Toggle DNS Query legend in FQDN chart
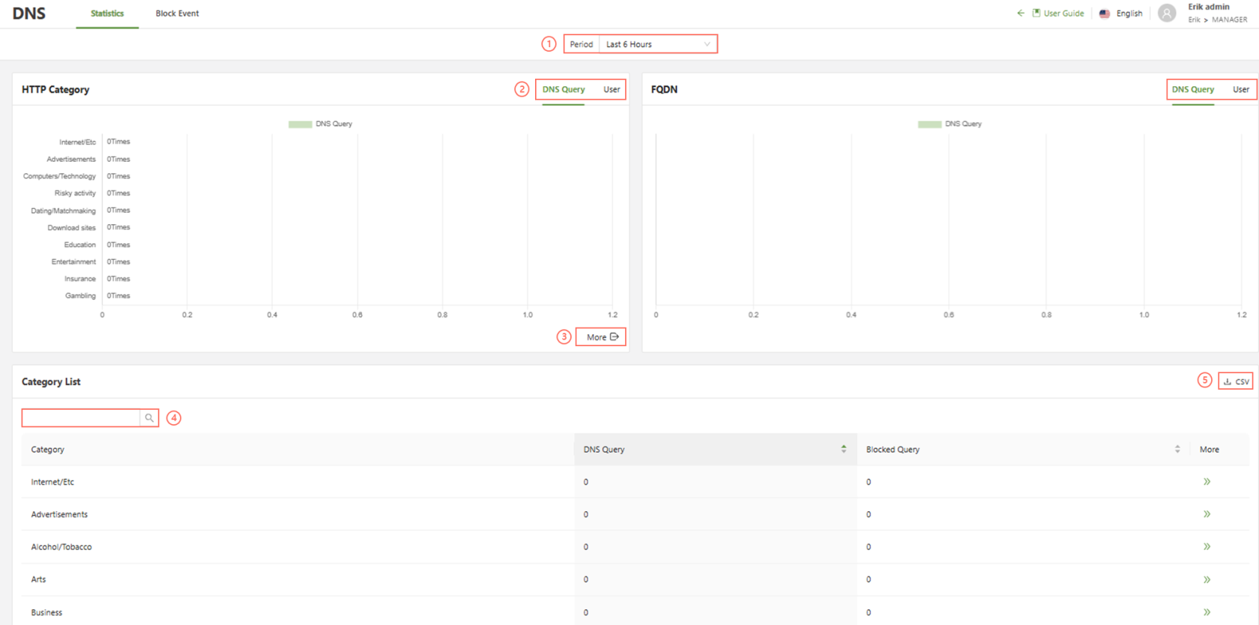 coord(950,124)
